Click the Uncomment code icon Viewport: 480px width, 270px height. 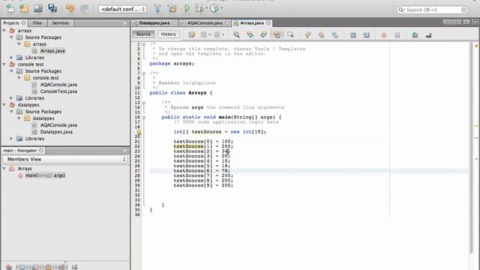point(428,35)
